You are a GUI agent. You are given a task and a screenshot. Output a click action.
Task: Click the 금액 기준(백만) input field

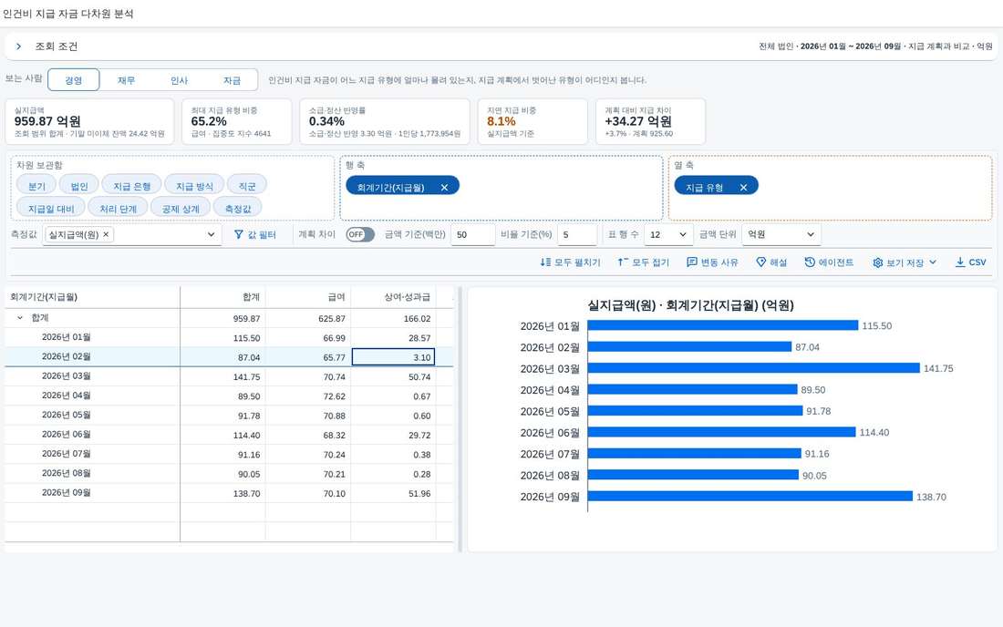point(473,234)
